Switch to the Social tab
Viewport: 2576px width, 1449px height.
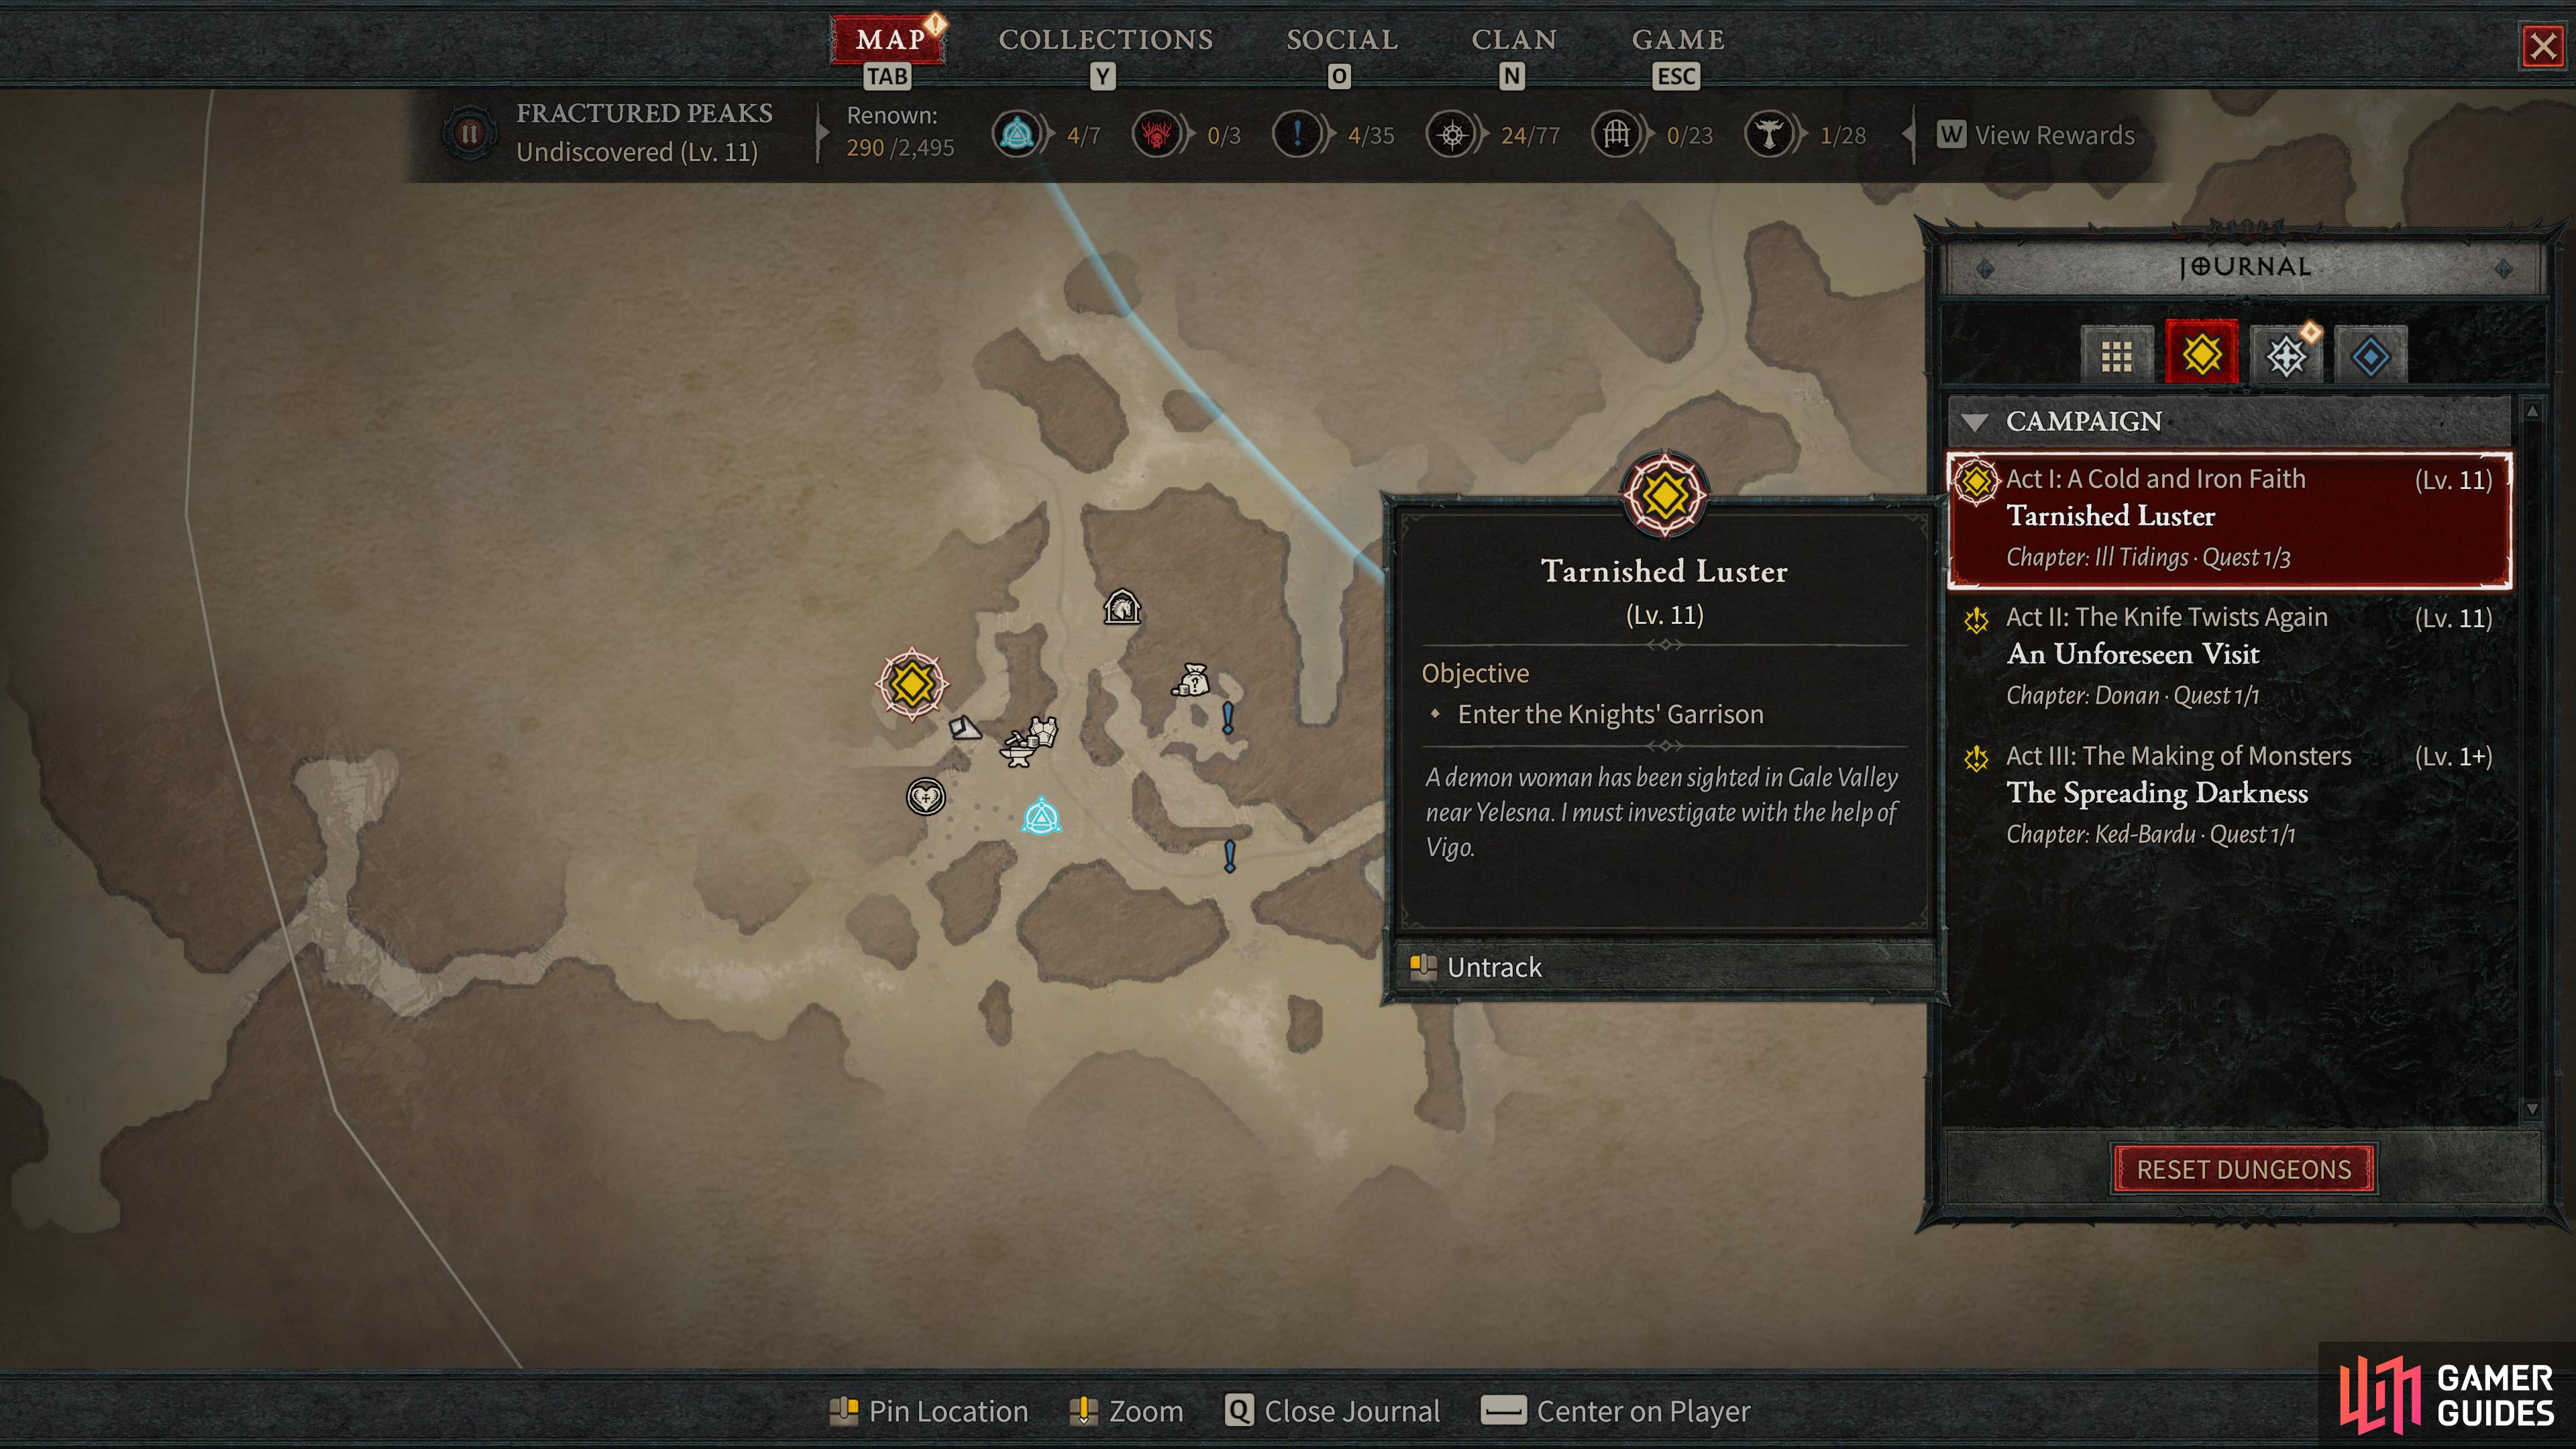click(x=1341, y=40)
